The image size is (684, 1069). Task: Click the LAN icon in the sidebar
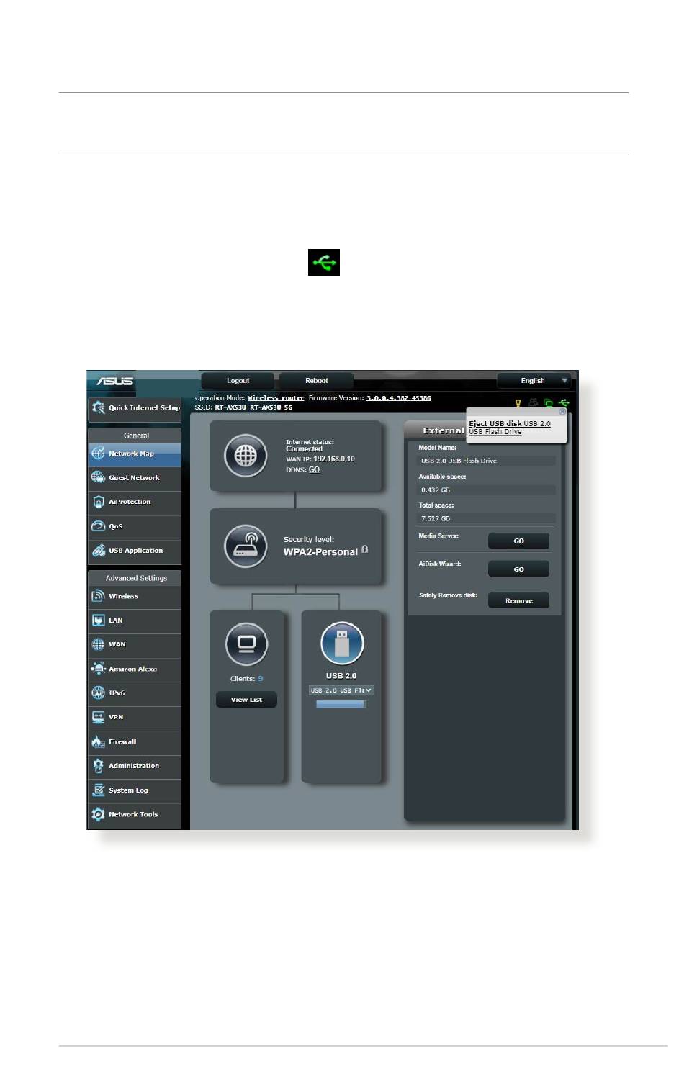pyautogui.click(x=99, y=621)
